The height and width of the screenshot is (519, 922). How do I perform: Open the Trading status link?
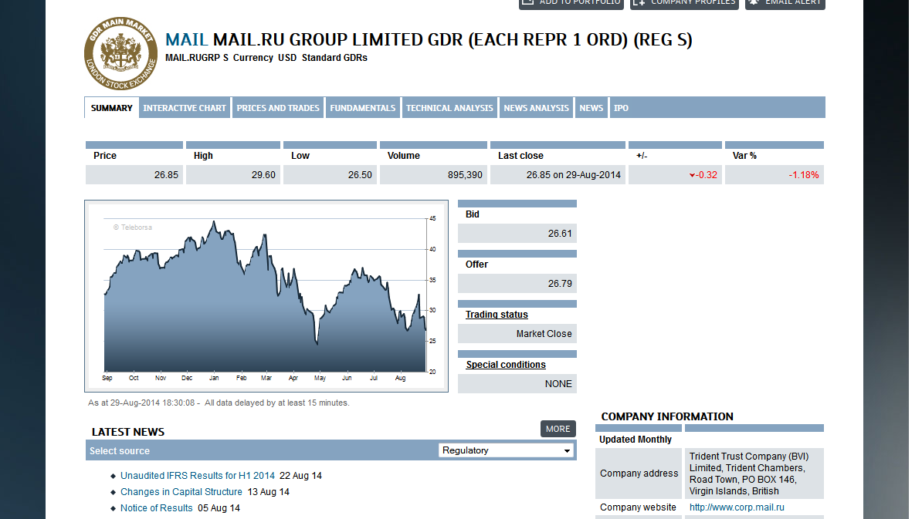497,315
